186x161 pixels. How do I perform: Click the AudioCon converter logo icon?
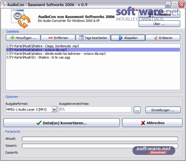[21, 19]
